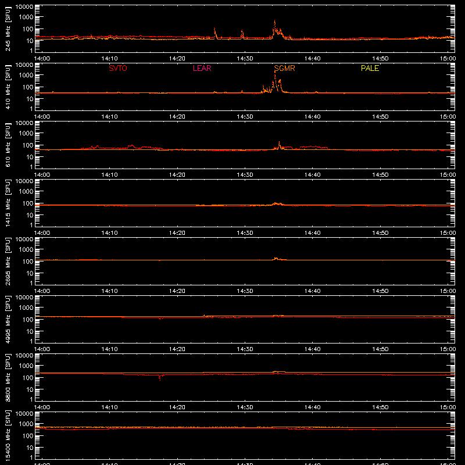The width and height of the screenshot is (465, 465).
Task: Click the 2695 MHz small bump near 14:34
Action: click(x=276, y=258)
